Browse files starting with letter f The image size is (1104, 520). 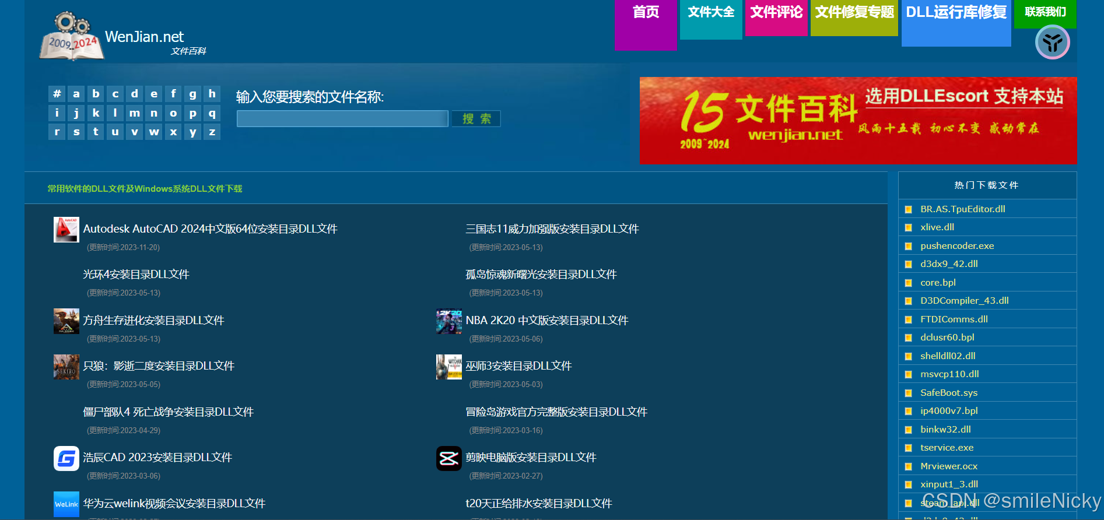[x=173, y=94]
